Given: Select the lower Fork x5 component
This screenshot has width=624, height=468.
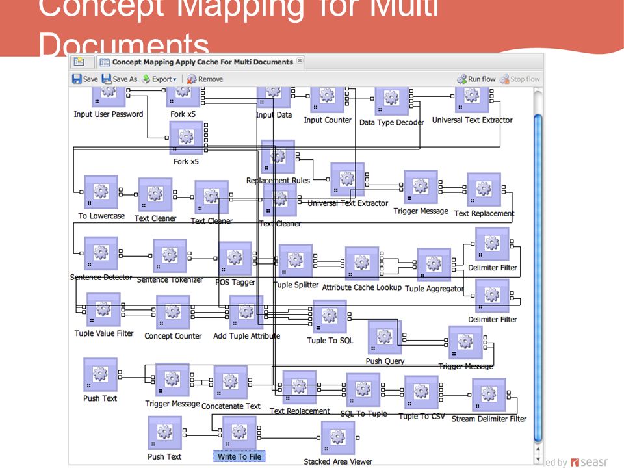Looking at the screenshot, I should (x=186, y=138).
